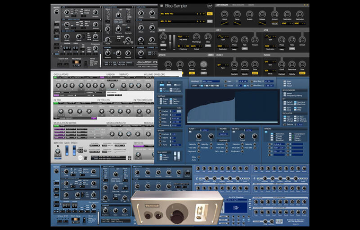Click the Master knob on the white synth
360x230 pixels.
click(x=58, y=151)
